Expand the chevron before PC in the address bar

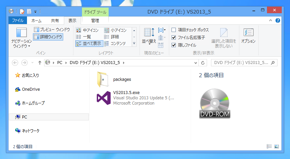click(x=54, y=63)
